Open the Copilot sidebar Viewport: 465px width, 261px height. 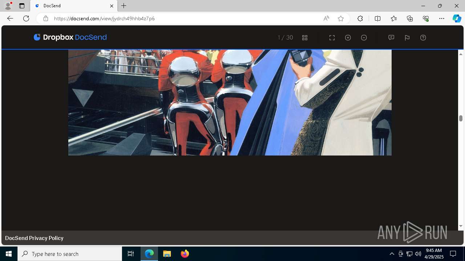457,18
